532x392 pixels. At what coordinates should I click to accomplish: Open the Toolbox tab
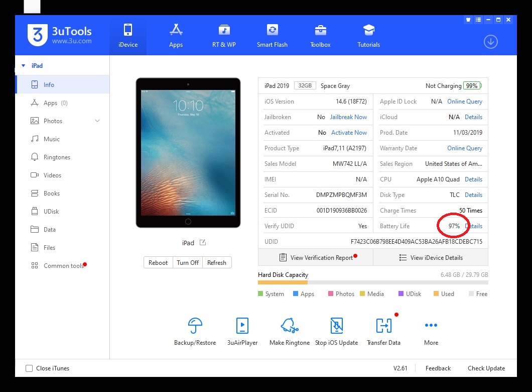(x=320, y=35)
